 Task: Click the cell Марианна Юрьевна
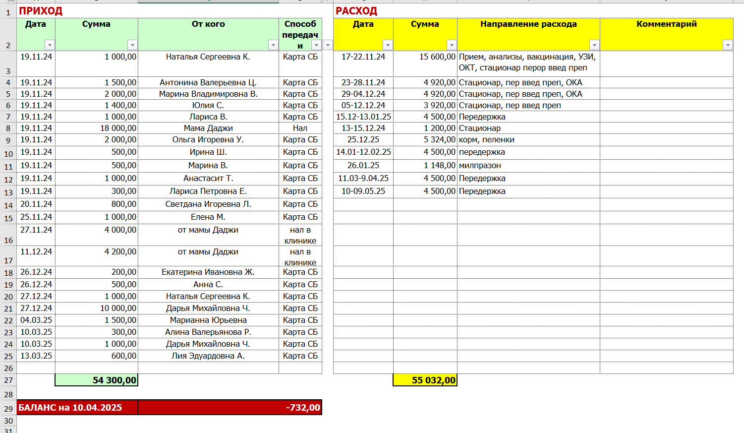coord(208,320)
